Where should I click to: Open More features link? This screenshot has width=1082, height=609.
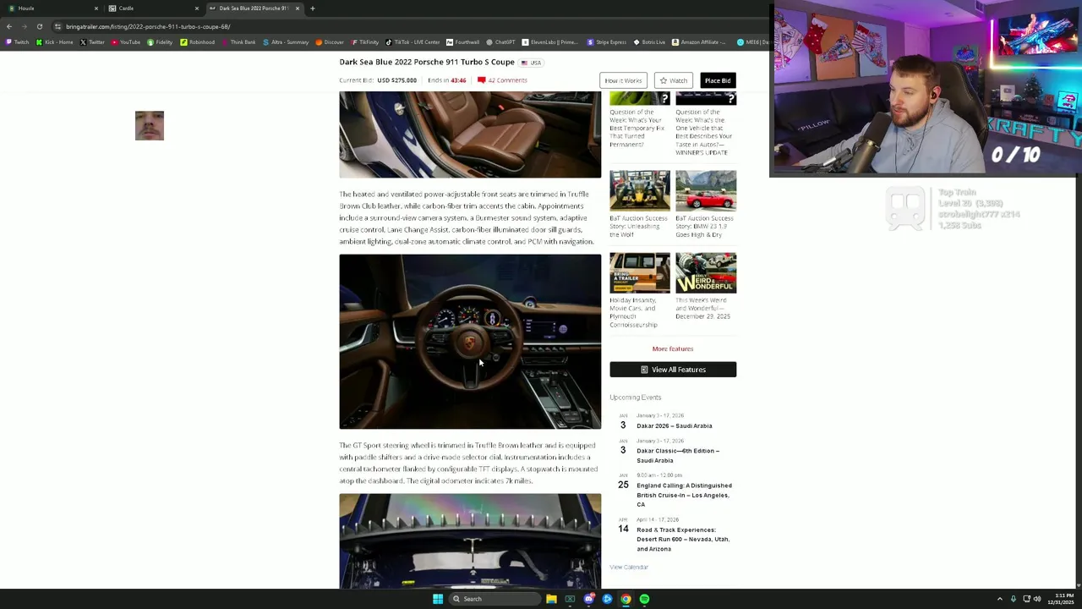pos(673,348)
